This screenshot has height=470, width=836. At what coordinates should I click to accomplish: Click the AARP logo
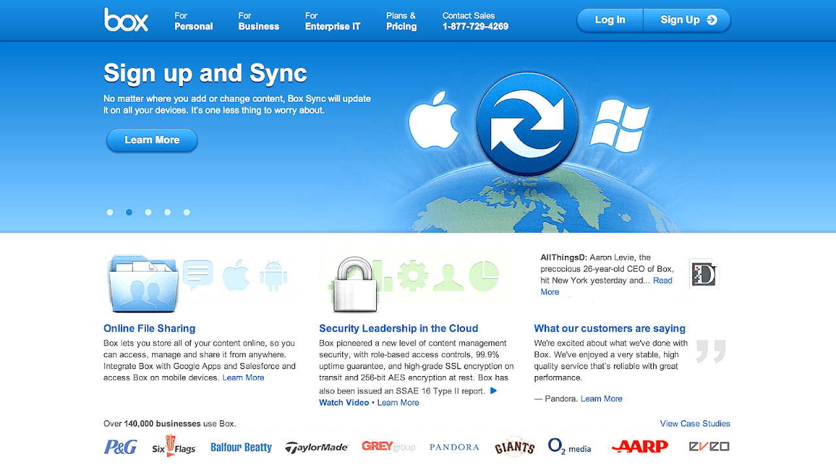pos(640,446)
